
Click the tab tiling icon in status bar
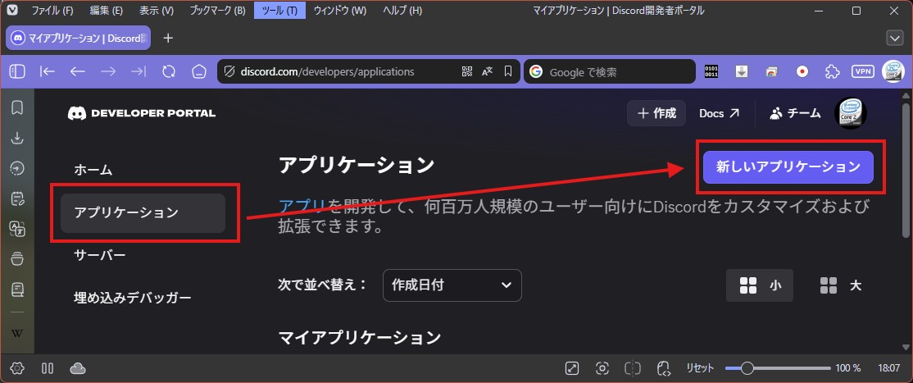48,368
